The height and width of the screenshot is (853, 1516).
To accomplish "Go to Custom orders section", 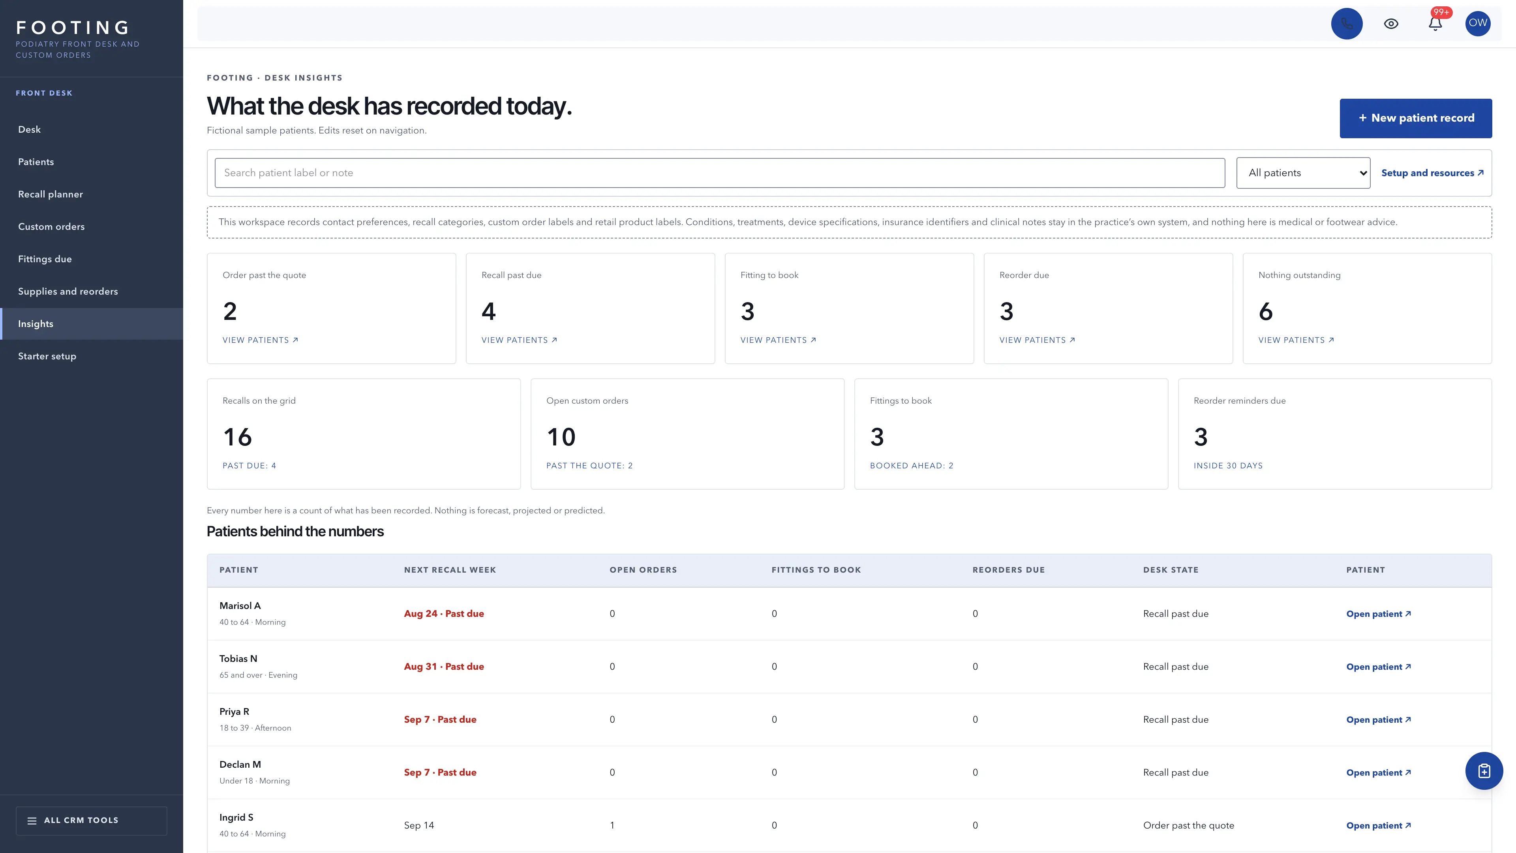I will [51, 227].
